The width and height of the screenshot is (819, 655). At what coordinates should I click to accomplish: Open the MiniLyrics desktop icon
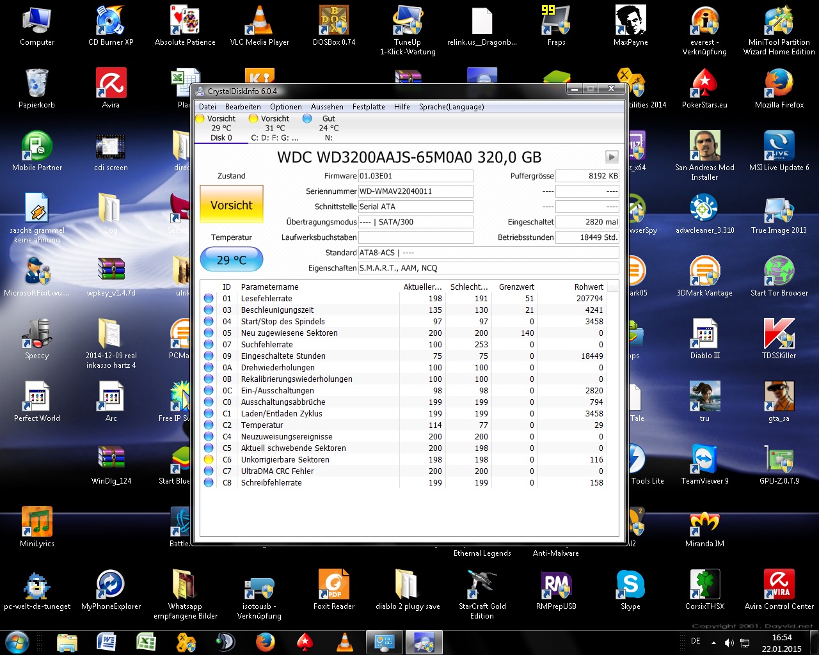[x=37, y=527]
